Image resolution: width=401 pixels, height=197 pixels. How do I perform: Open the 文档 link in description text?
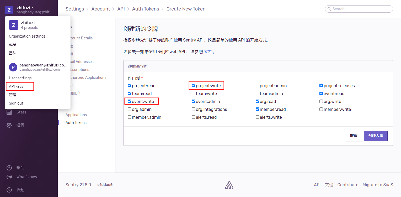point(208,52)
